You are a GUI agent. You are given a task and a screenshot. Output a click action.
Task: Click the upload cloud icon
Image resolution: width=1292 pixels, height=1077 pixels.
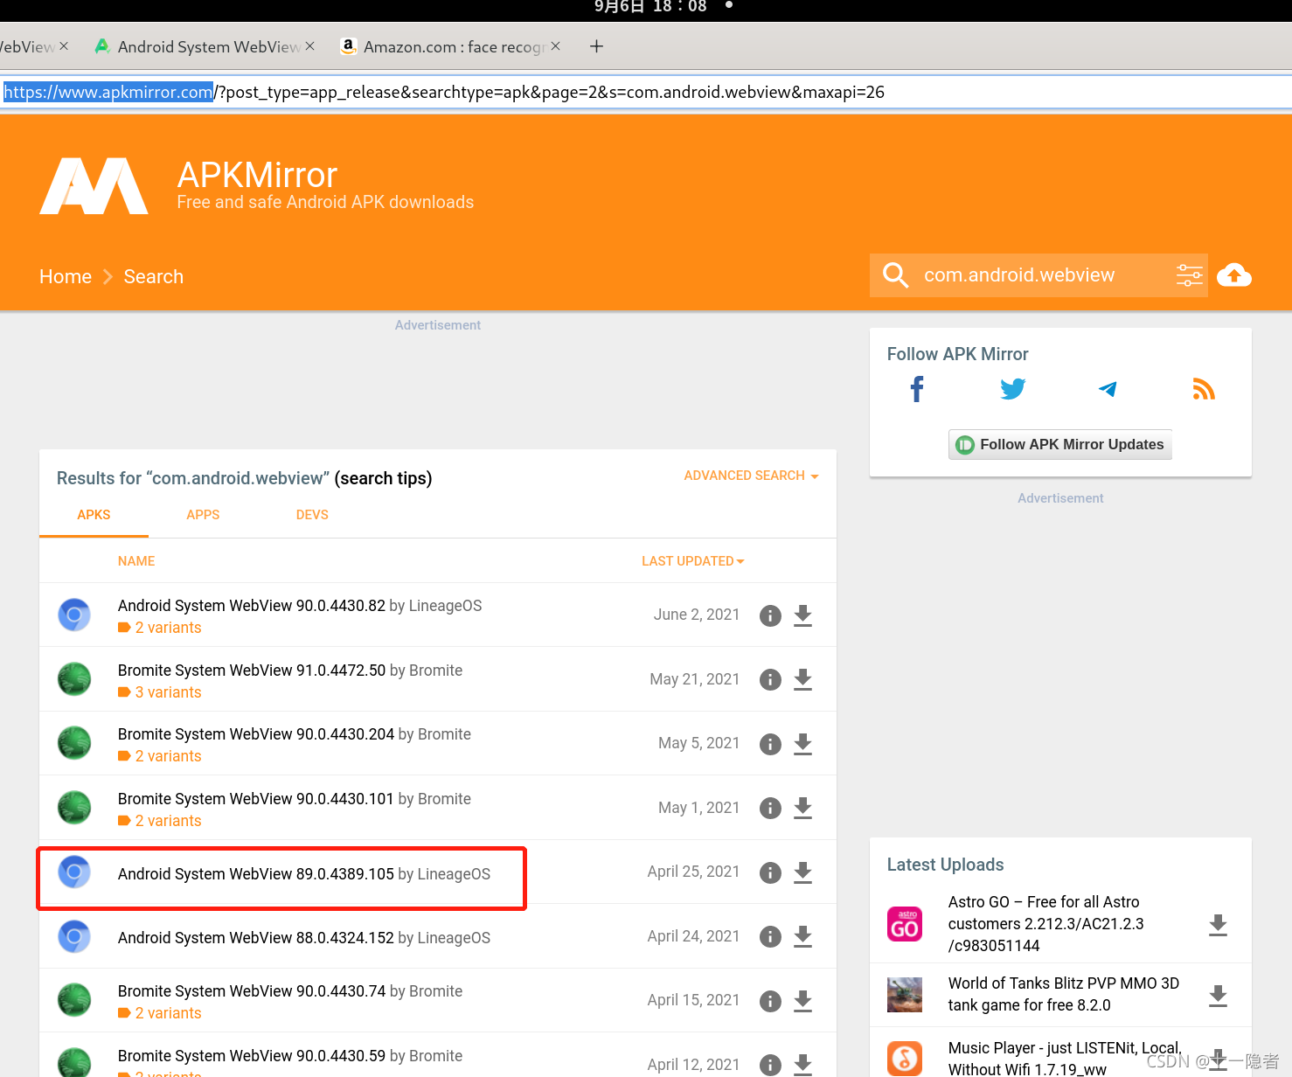pos(1233,275)
